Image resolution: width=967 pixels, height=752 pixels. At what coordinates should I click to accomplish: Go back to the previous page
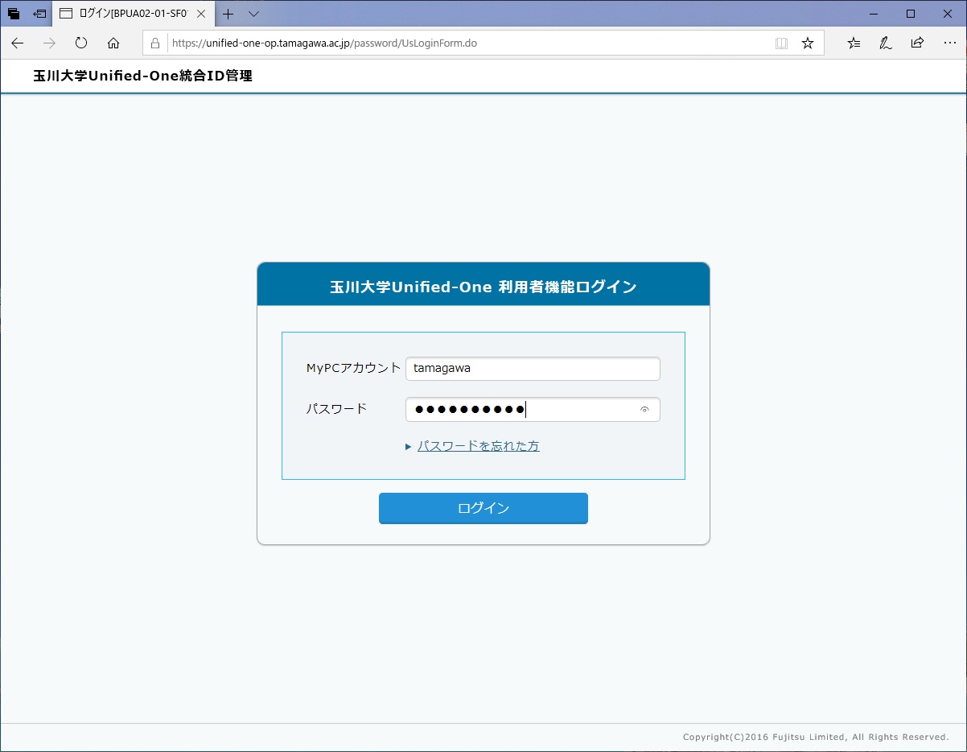pyautogui.click(x=18, y=43)
